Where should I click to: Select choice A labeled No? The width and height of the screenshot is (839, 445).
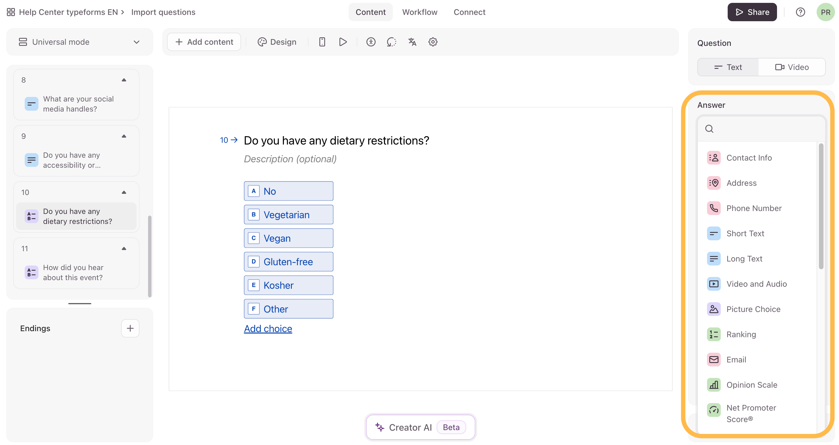(288, 191)
